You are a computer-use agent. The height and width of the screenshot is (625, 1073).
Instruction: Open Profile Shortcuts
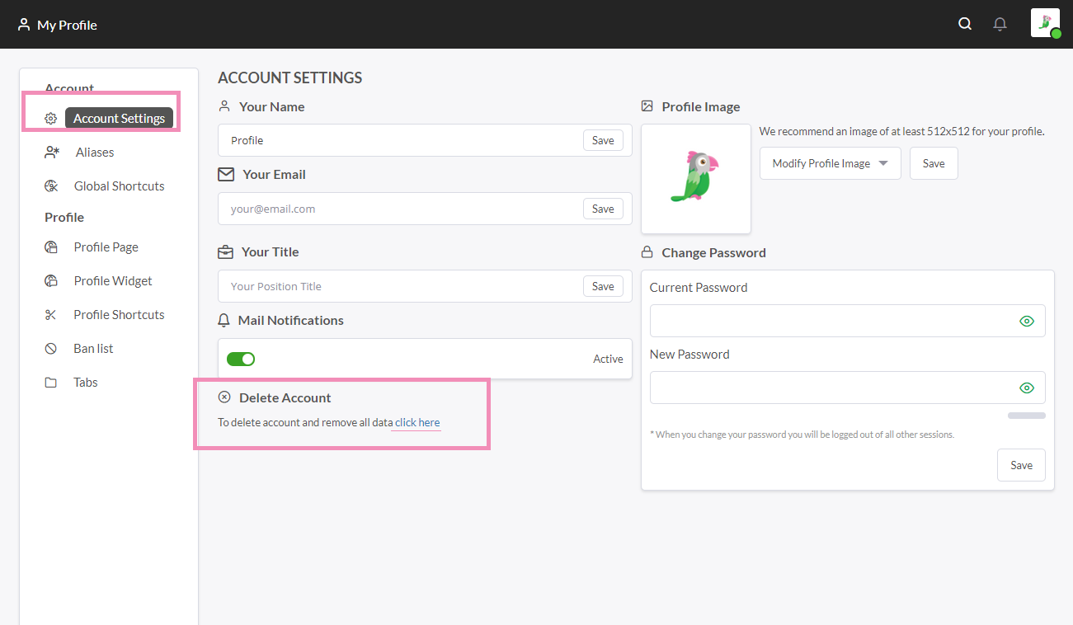[119, 315]
